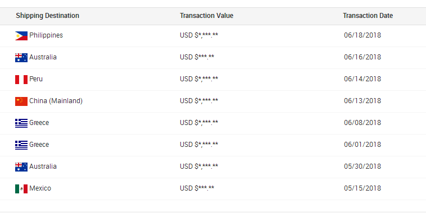Screen dimensions: 426x213
Task: Select the China (Mainland) destination text
Action: pyautogui.click(x=56, y=101)
